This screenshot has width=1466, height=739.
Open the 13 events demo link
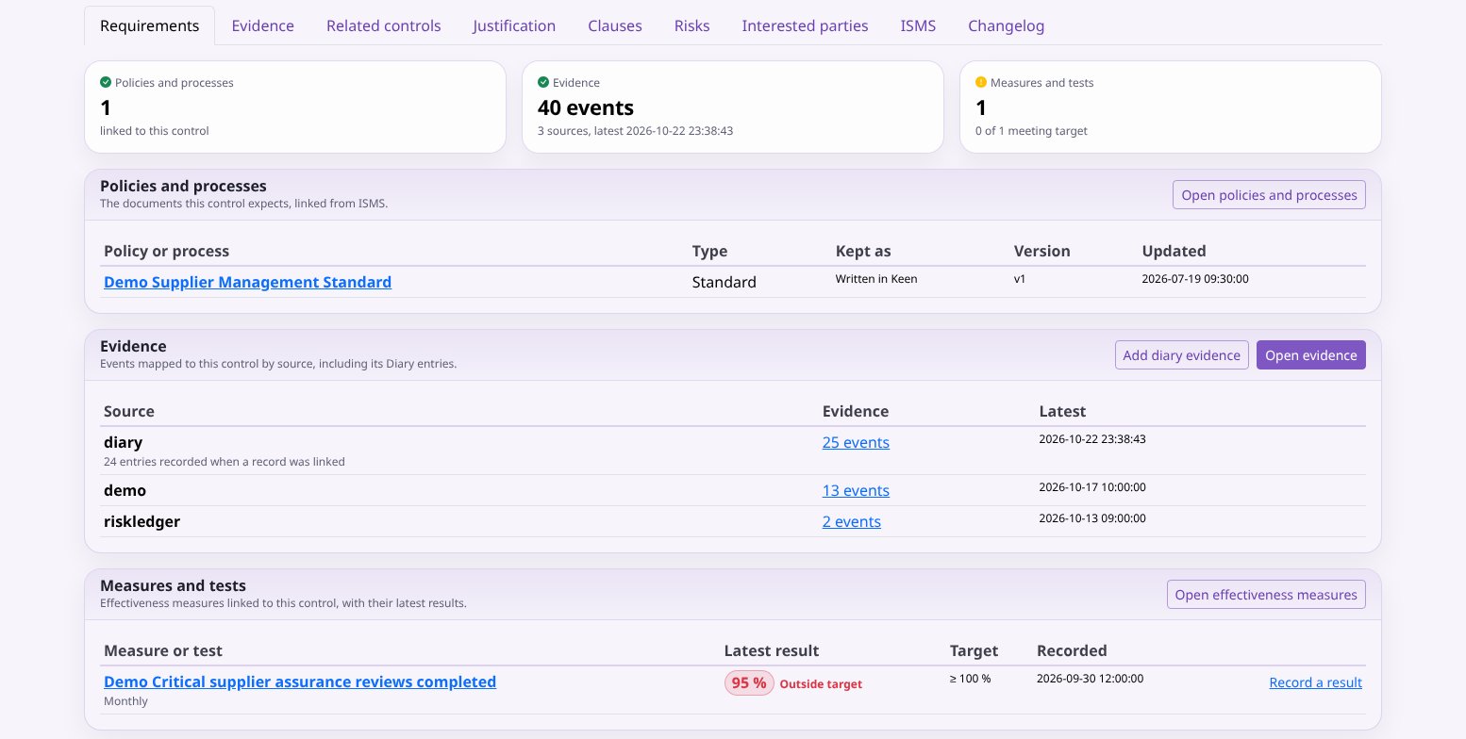(x=856, y=490)
